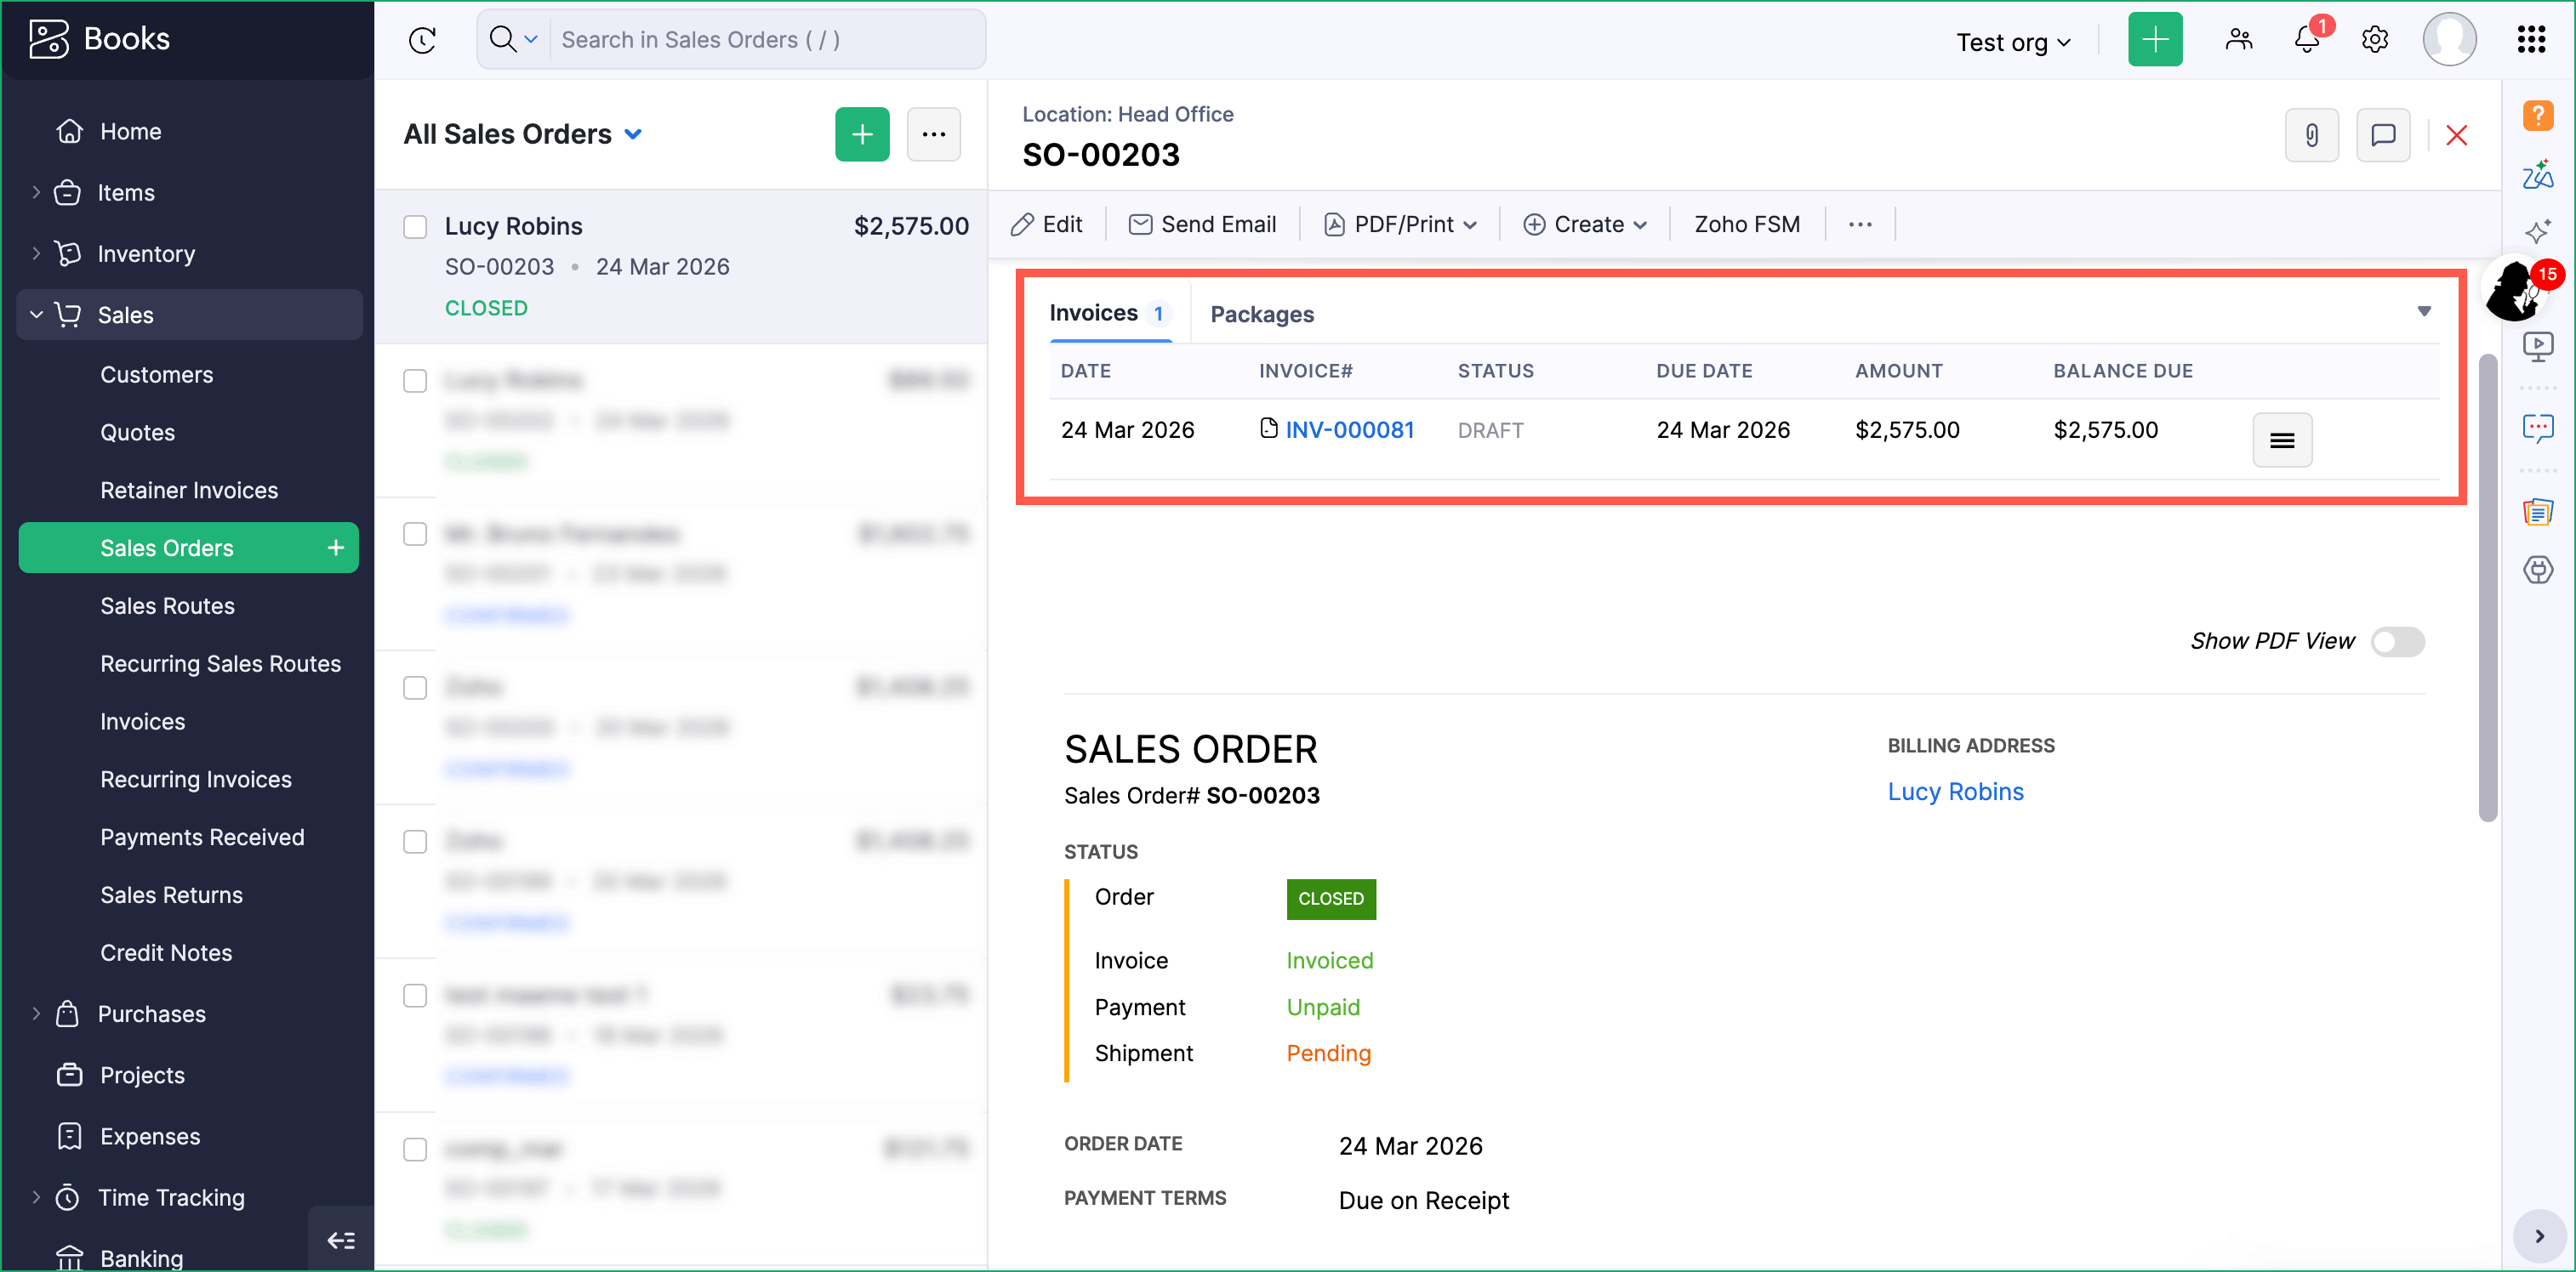Collapse the sidebar with arrow icon
The height and width of the screenshot is (1272, 2576).
(x=341, y=1240)
